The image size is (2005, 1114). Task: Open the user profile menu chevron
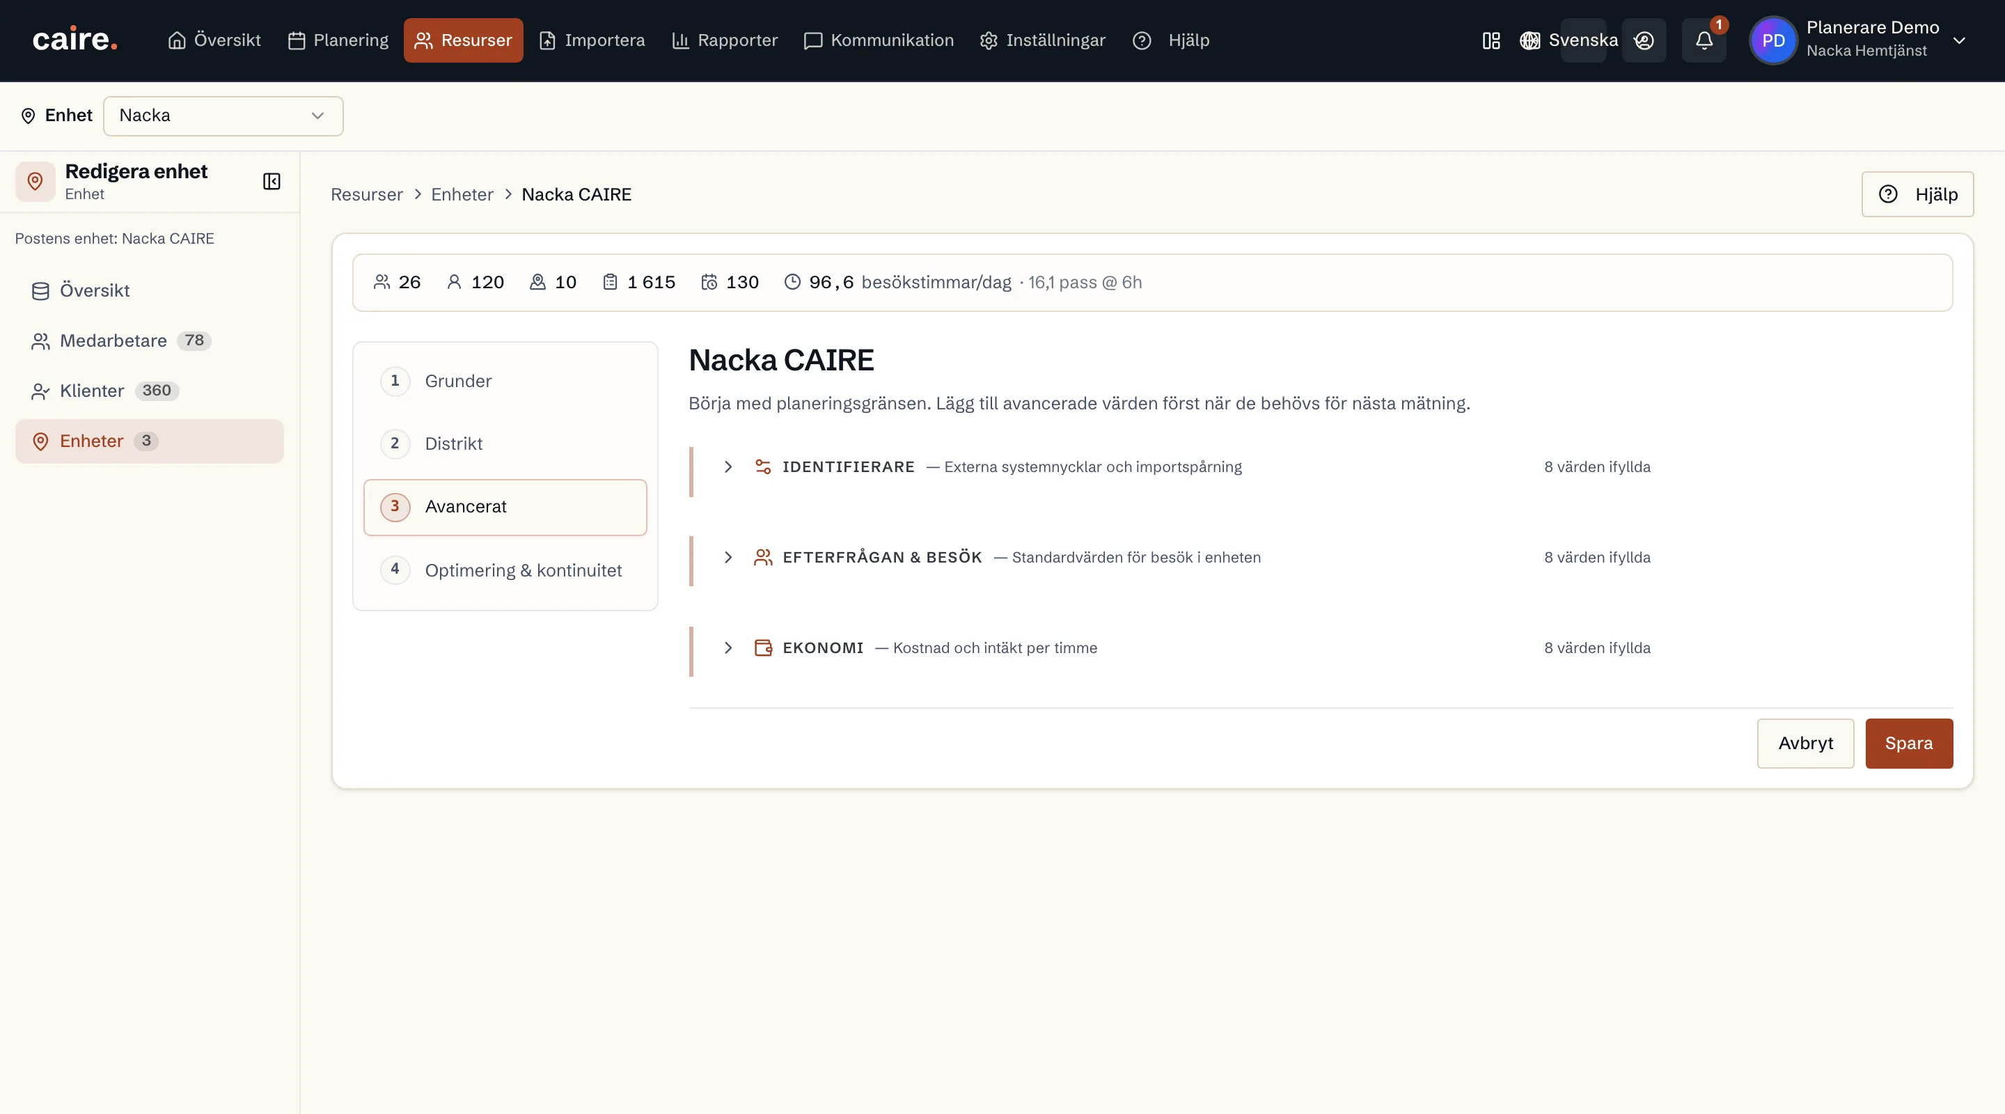[1959, 40]
